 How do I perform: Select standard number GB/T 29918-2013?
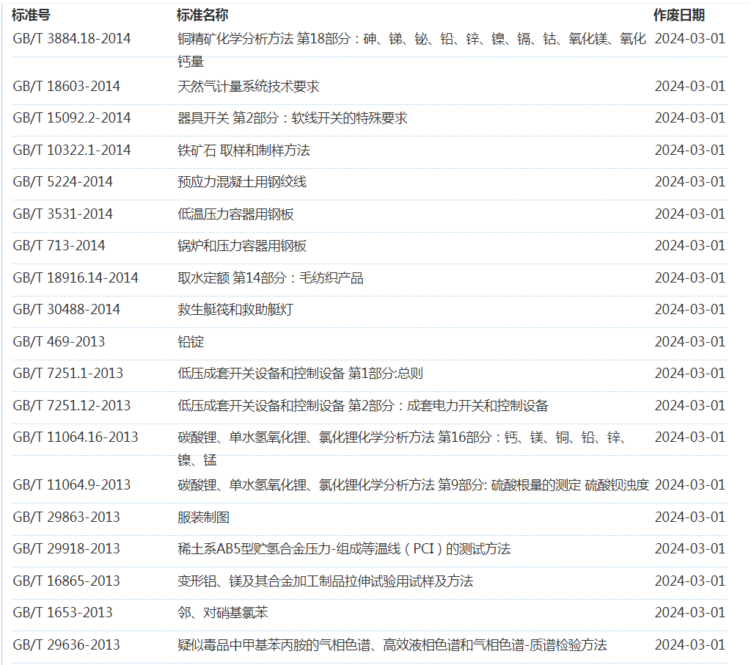pyautogui.click(x=66, y=549)
